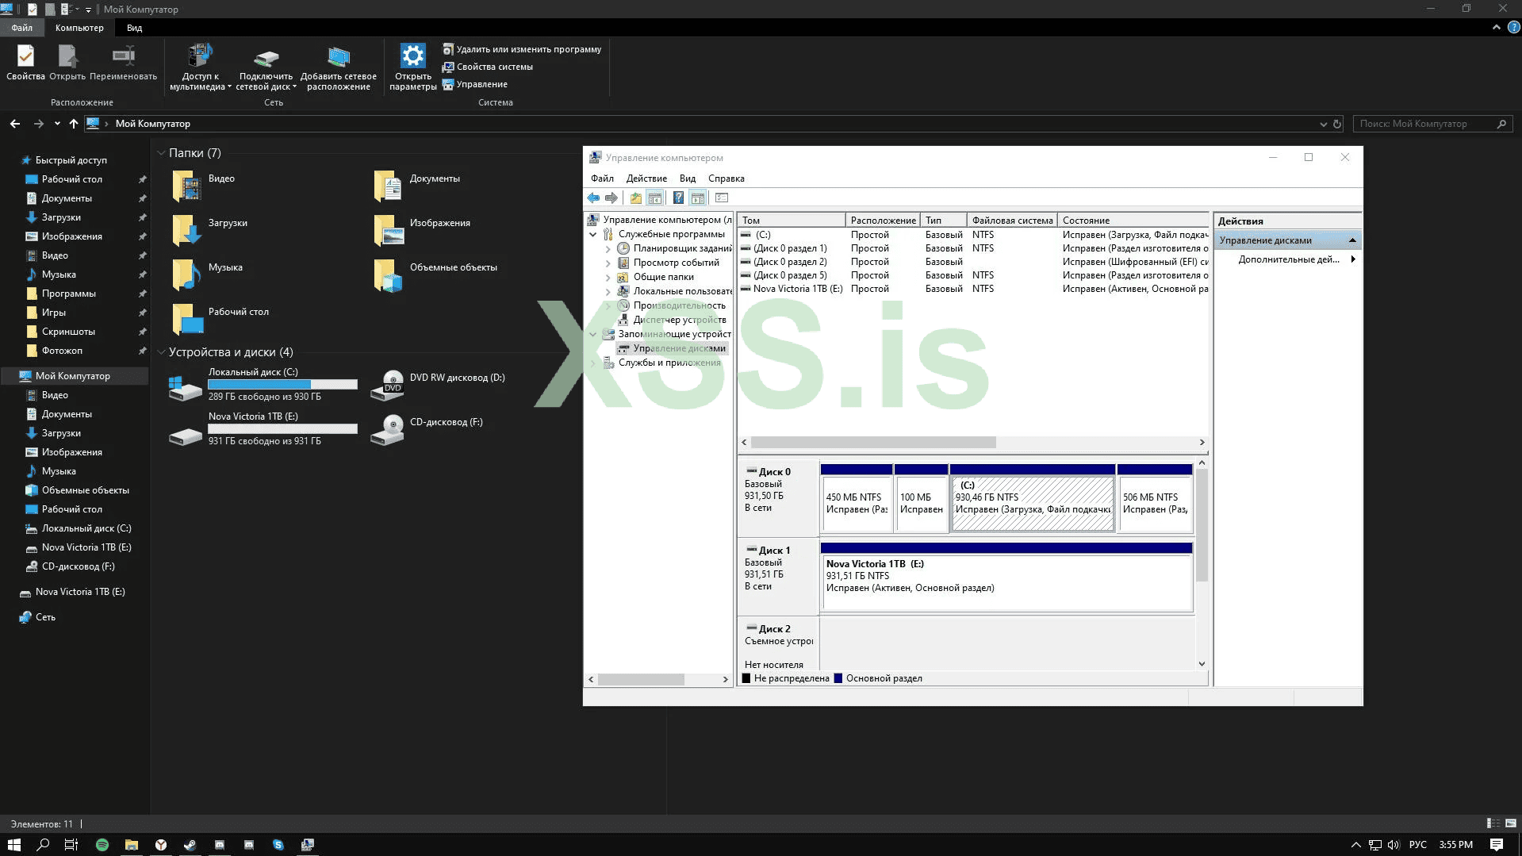This screenshot has height=856, width=1522.
Task: Expand the Services and Applications node
Action: (593, 363)
